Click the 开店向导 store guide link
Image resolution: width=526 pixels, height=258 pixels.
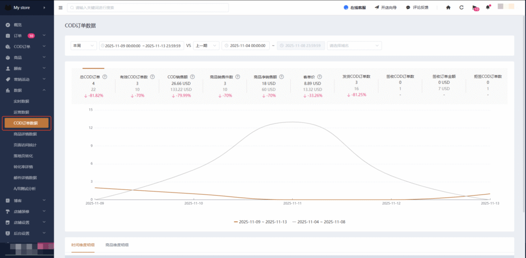[x=386, y=8]
